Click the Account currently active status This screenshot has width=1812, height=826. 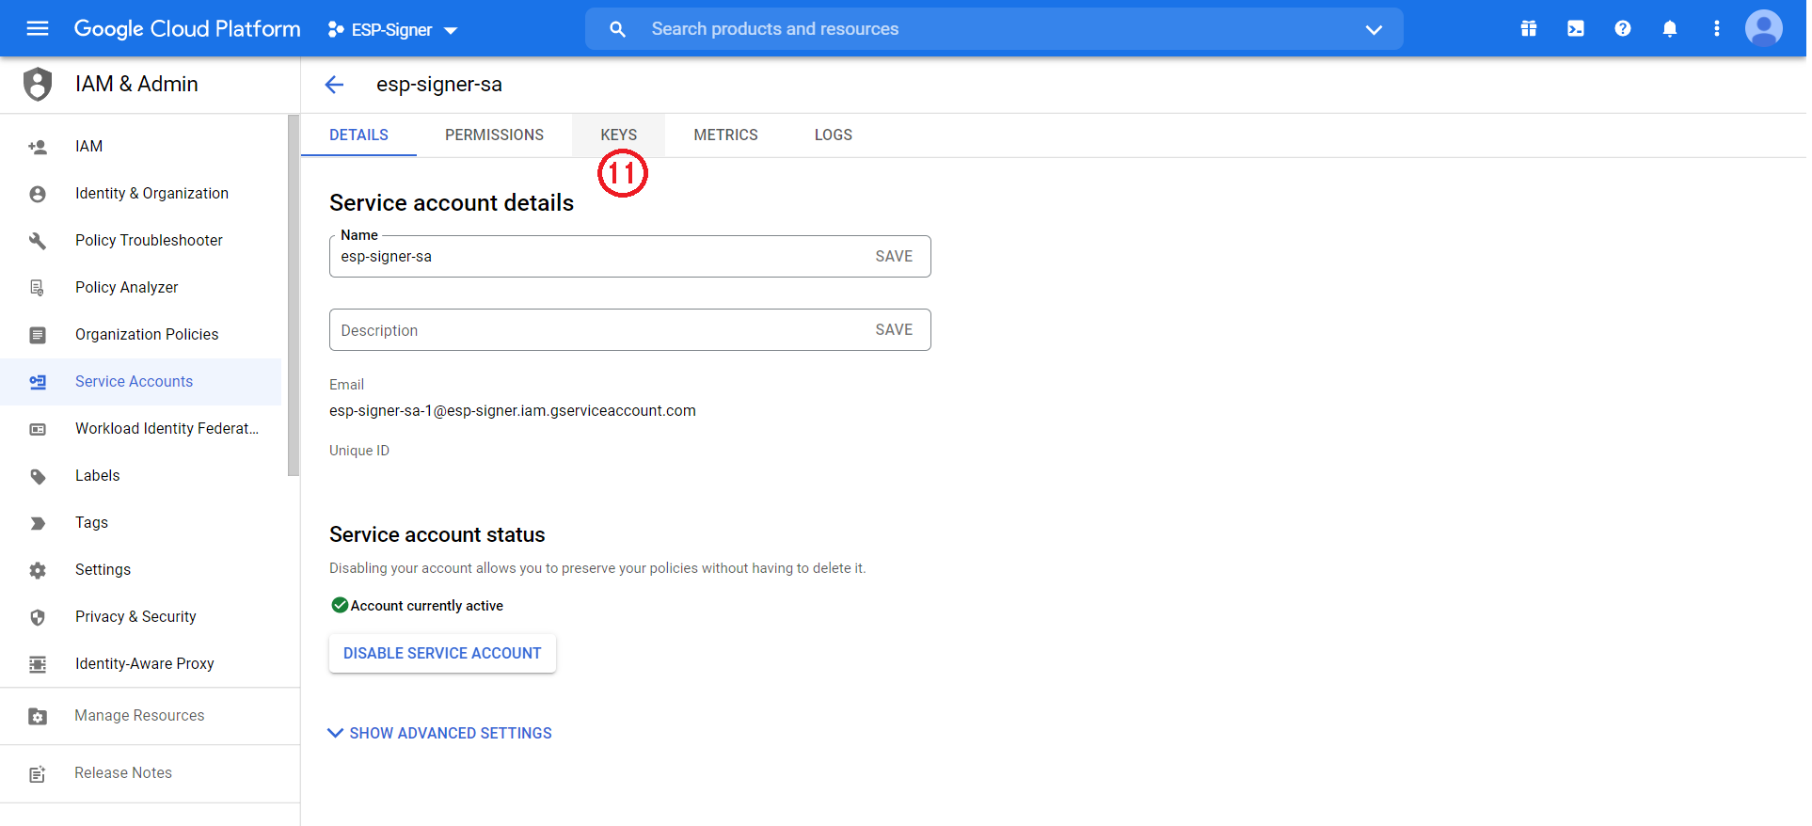tap(417, 606)
